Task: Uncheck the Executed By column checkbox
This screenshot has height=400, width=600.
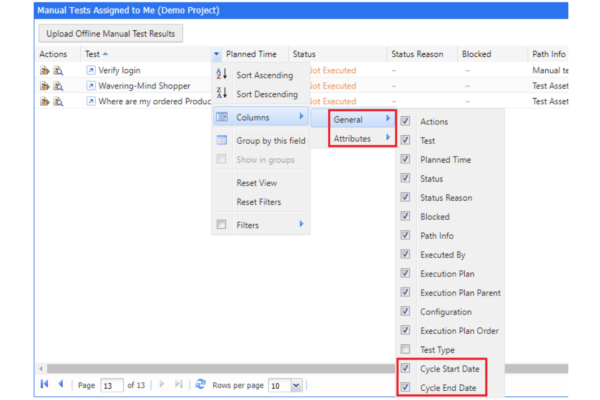Action: (x=405, y=254)
